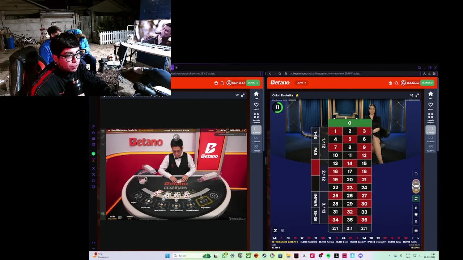This screenshot has width=463, height=260.
Task: Bet on the rightmost 2:1 column
Action: pos(364,228)
